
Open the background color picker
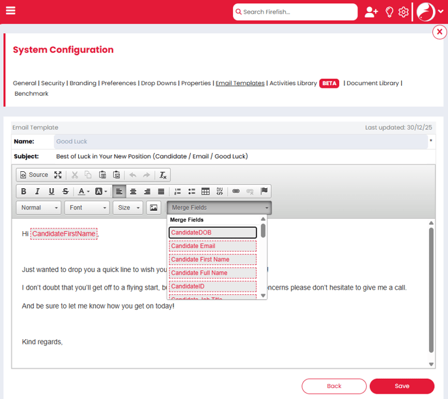click(101, 191)
